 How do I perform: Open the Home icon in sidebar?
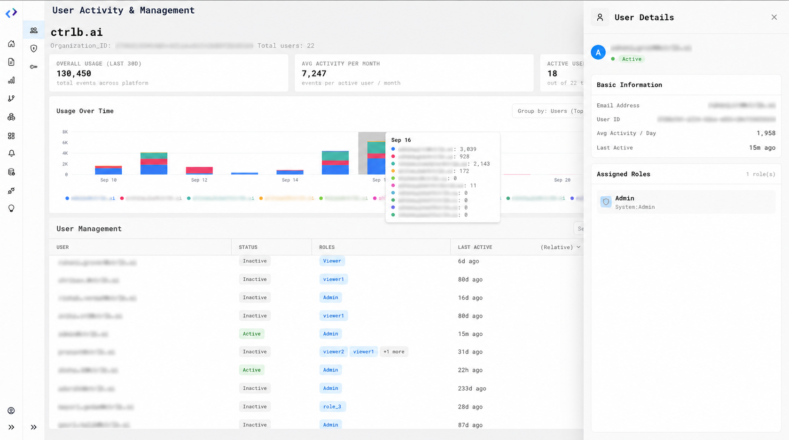[x=11, y=44]
